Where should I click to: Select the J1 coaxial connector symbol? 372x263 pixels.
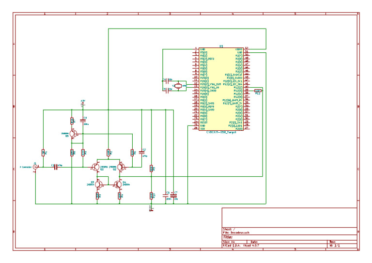(x=35, y=167)
